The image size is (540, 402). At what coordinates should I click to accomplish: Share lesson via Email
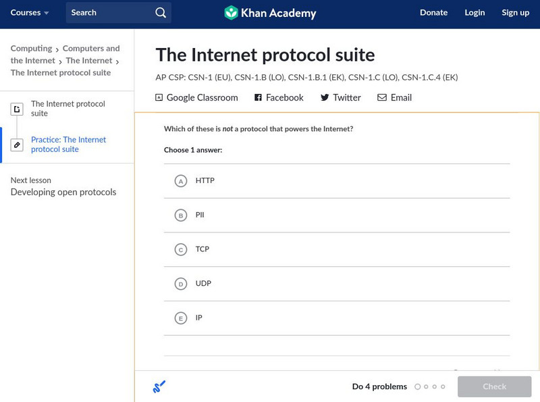click(x=394, y=98)
